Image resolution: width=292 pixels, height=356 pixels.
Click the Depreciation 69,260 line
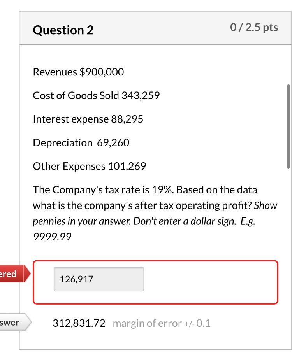(81, 142)
